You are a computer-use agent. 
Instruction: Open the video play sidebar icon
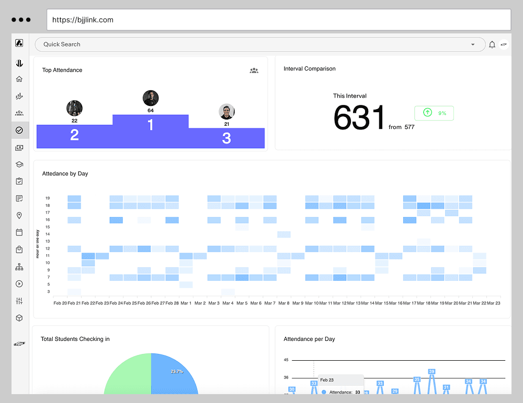(19, 283)
